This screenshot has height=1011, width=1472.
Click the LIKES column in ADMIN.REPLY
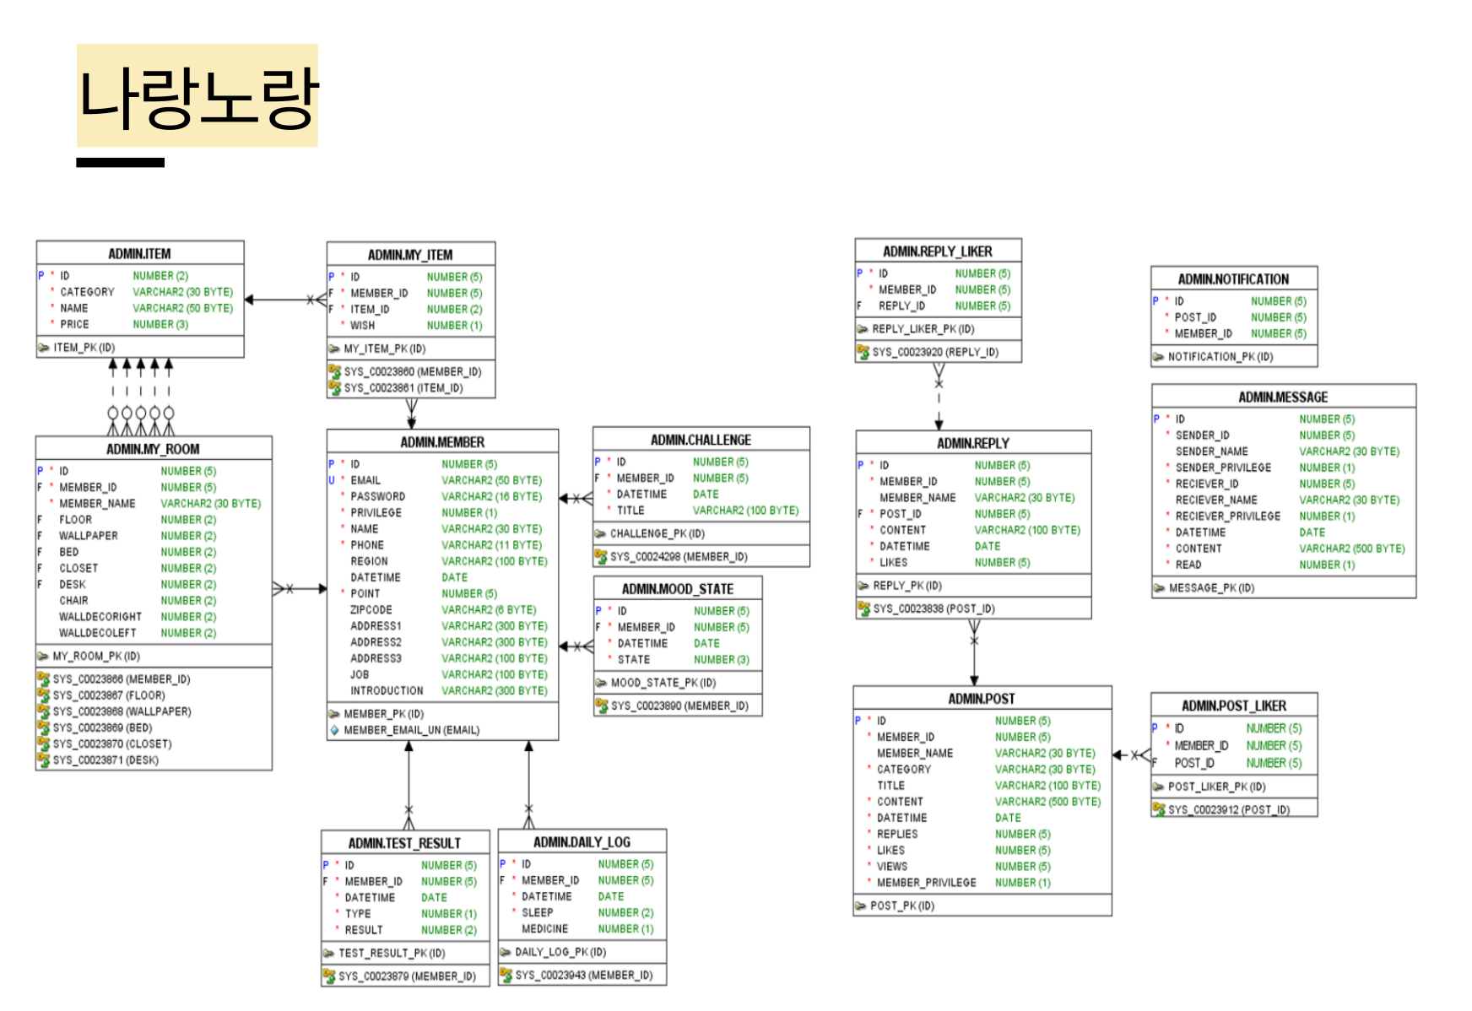click(x=973, y=562)
